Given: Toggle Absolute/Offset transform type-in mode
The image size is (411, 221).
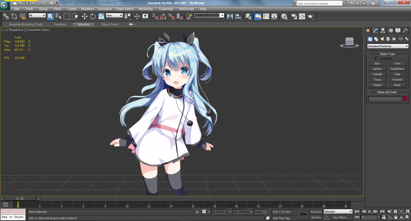Looking at the screenshot, I should click(x=204, y=212).
